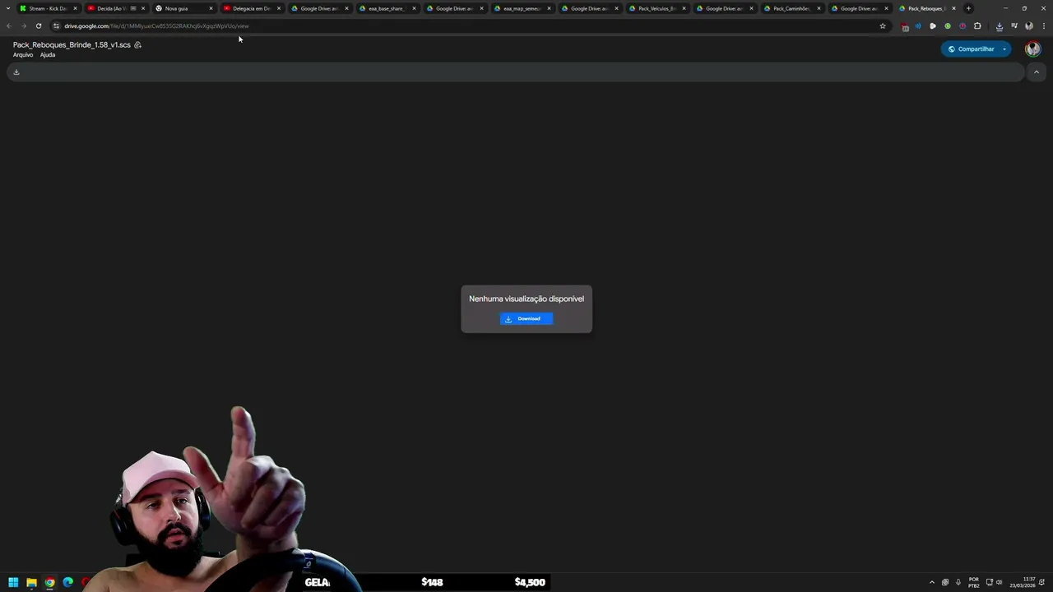Expand the Compartilhar dropdown arrow
Image resolution: width=1053 pixels, height=592 pixels.
[1004, 49]
